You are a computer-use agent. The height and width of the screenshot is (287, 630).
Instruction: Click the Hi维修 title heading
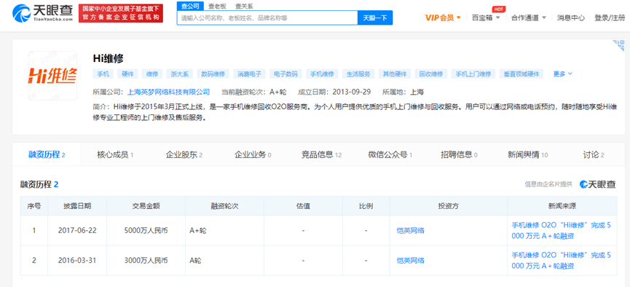tap(108, 58)
